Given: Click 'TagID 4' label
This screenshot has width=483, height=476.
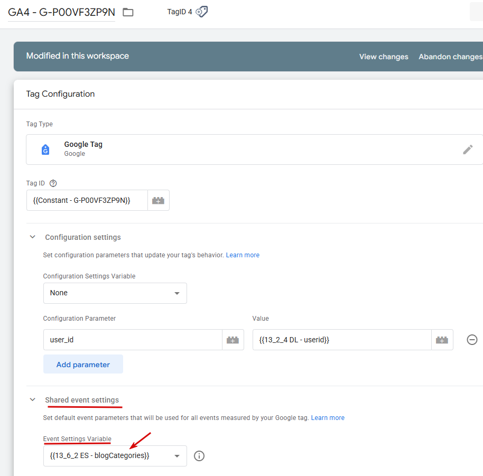Looking at the screenshot, I should coord(180,12).
